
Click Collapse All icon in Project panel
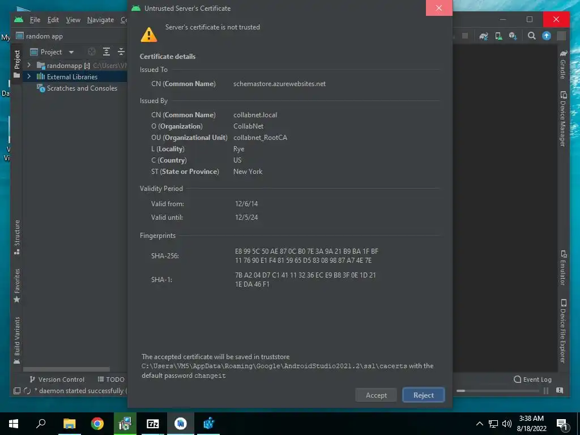(121, 52)
